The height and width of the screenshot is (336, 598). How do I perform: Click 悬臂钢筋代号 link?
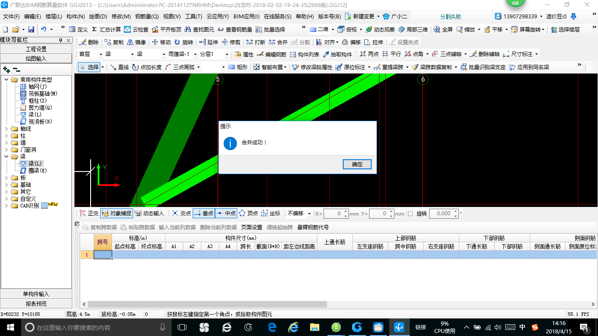313,227
